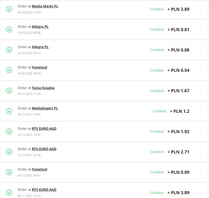Click the green icon for the PLN 0.81 Allegro order

(x=9, y=29)
